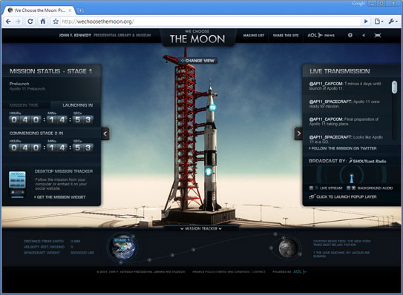This screenshot has height=295, width=403.
Task: Click To Launch Popup Layer
Action: click(x=343, y=196)
